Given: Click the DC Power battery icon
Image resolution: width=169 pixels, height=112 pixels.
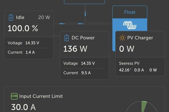Looking at the screenshot, I should coord(66,38).
